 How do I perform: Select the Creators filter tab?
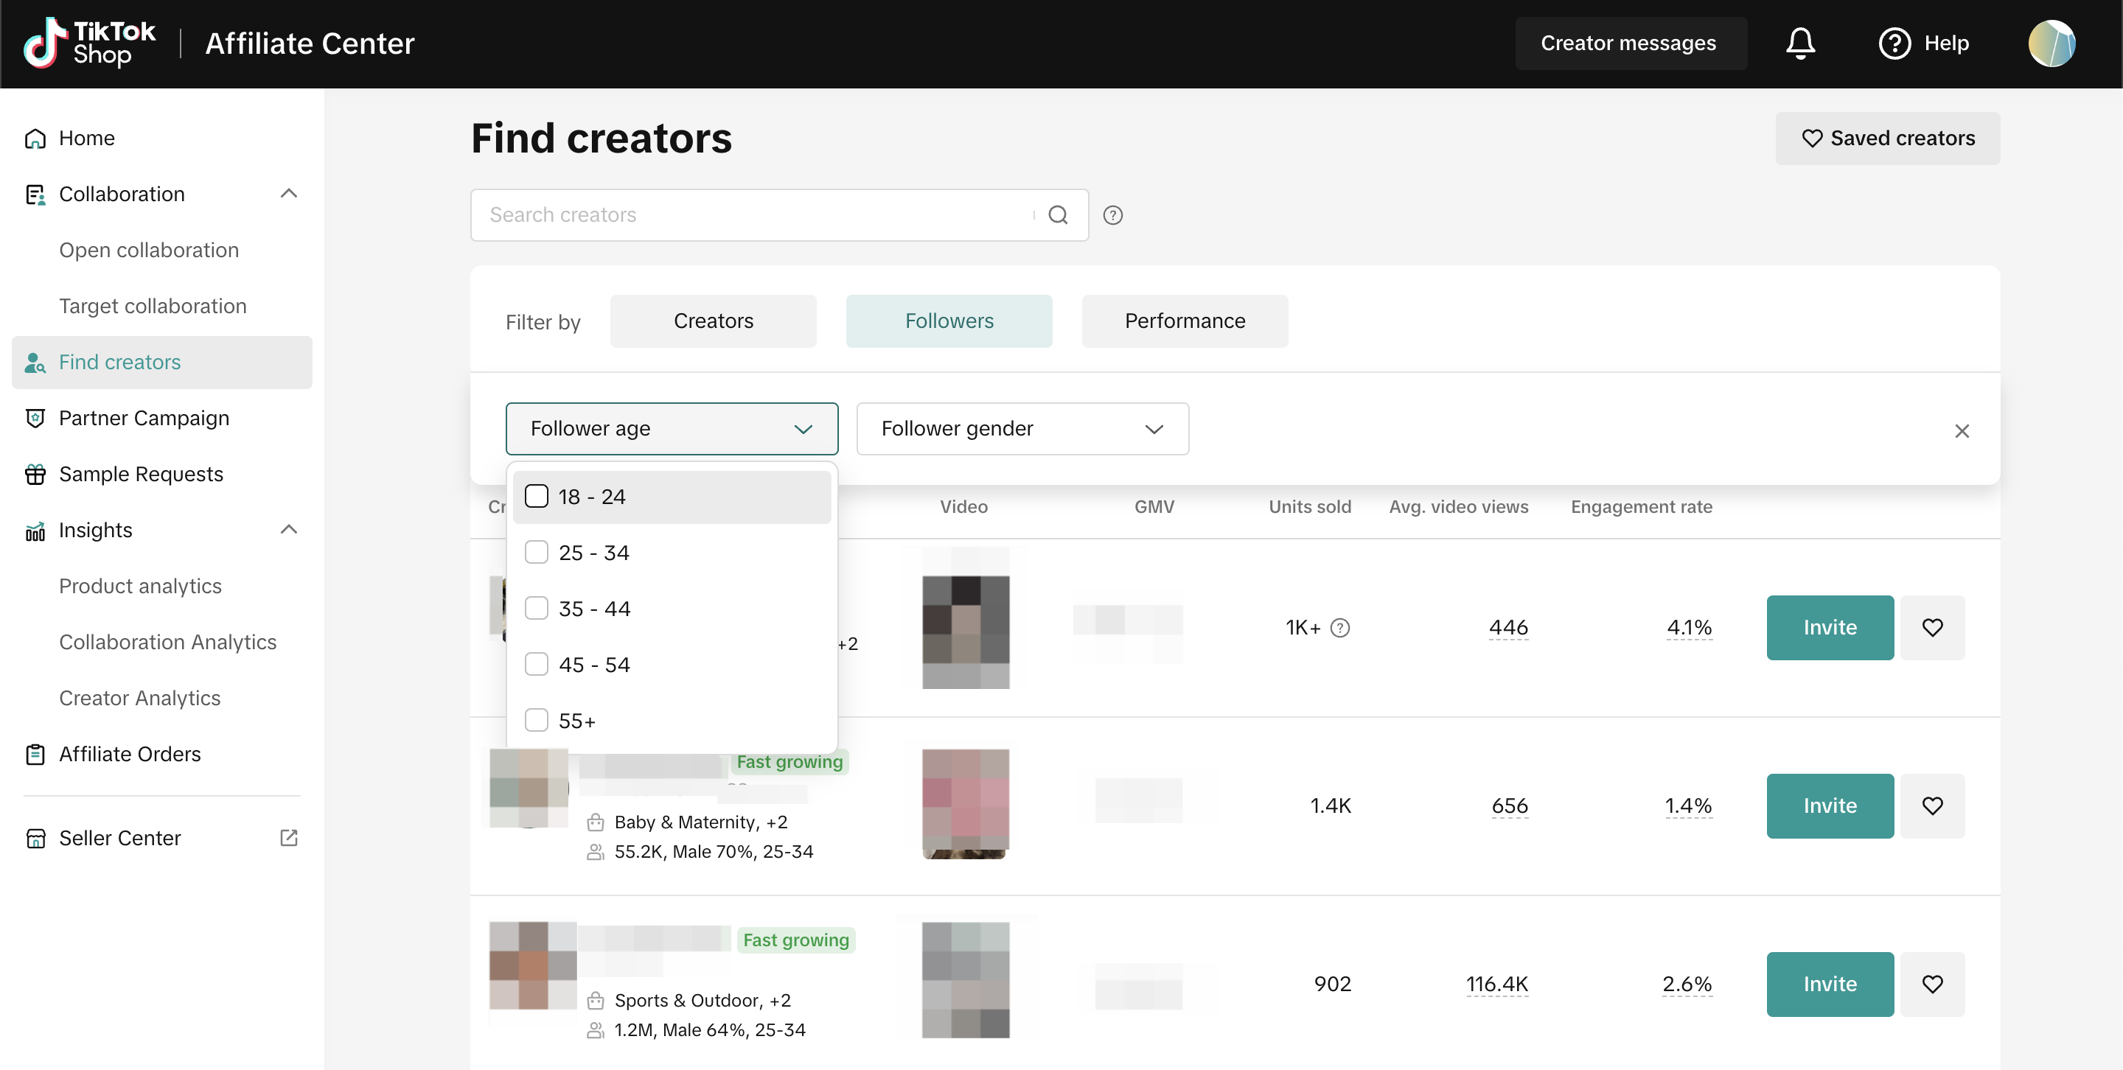coord(713,321)
